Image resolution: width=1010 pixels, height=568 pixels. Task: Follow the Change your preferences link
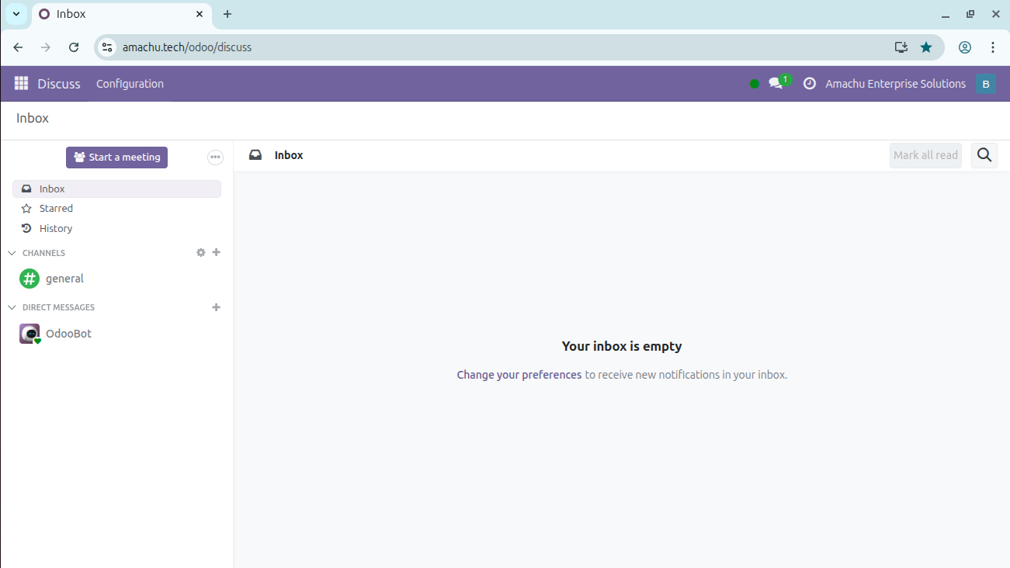pos(519,375)
